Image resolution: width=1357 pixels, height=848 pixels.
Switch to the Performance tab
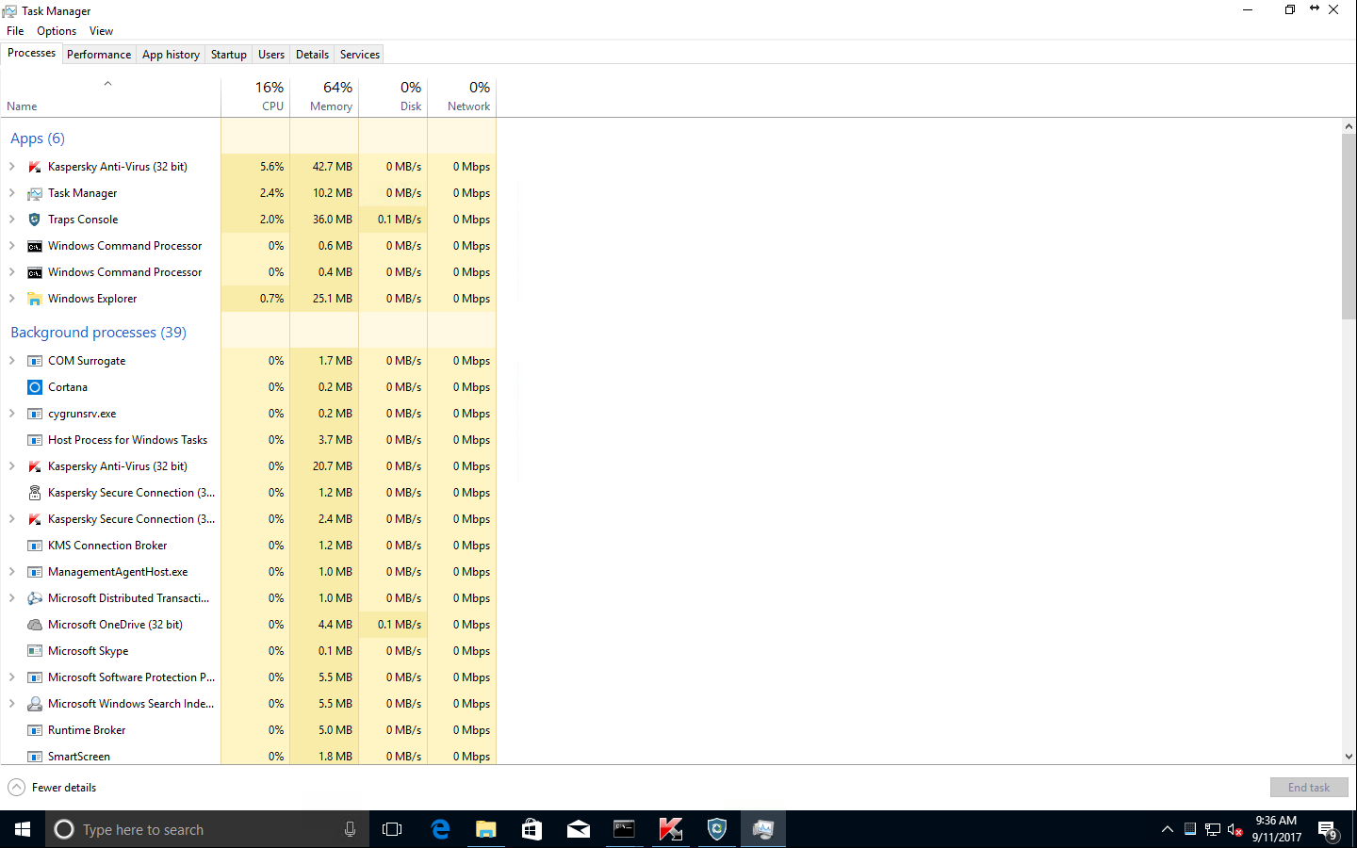point(99,55)
